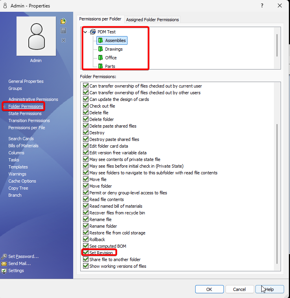The width and height of the screenshot is (290, 298).
Task: Switch to Assigned Folder Permissions tab
Action: click(152, 20)
